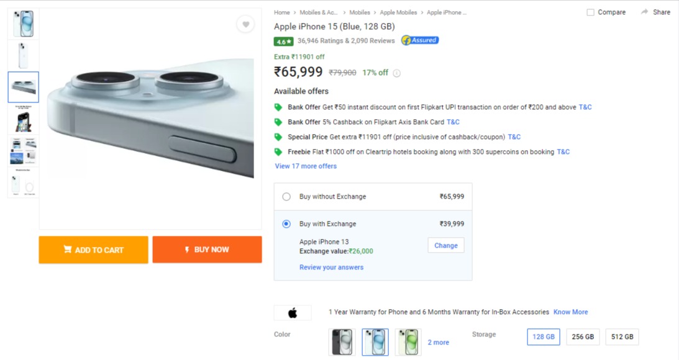Open second product thumbnail showing phone back
The image size is (679, 360).
point(24,55)
